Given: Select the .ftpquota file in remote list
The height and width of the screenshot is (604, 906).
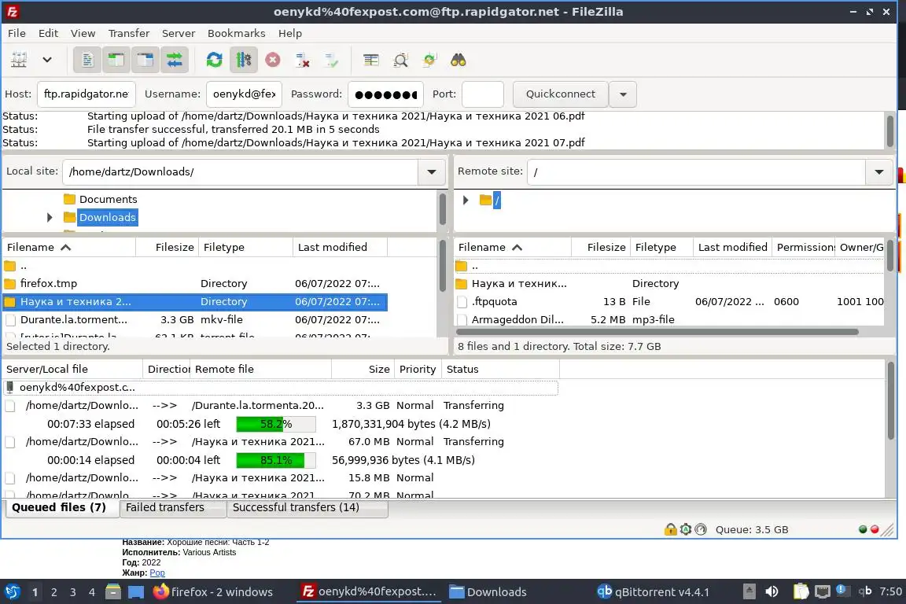Looking at the screenshot, I should pos(669,301).
